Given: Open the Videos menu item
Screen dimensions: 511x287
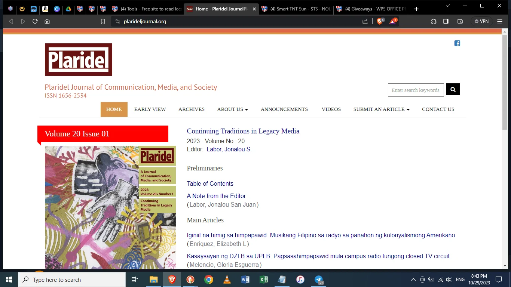Looking at the screenshot, I should [331, 109].
